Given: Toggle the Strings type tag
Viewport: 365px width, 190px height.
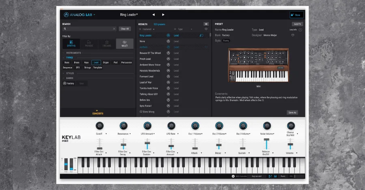Looking at the screenshot, I should 88,68.
